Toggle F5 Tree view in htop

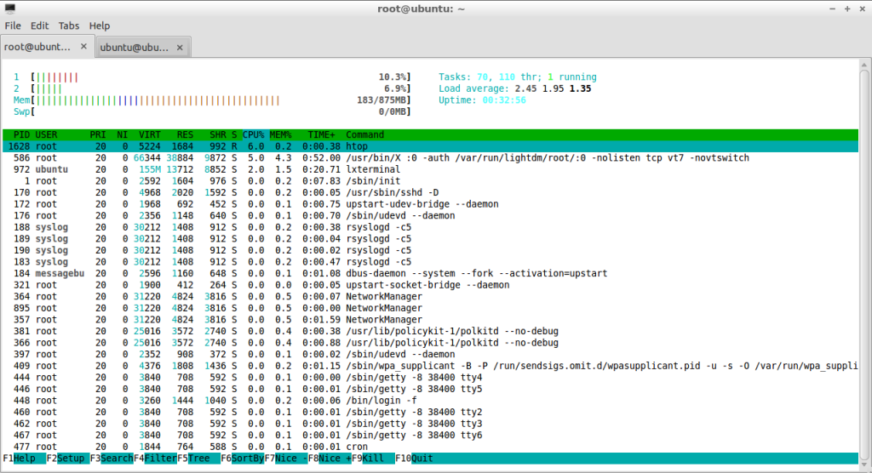coord(198,459)
